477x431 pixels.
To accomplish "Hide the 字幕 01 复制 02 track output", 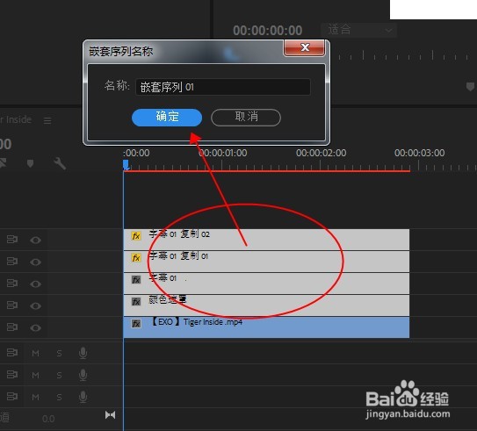I will pyautogui.click(x=36, y=241).
